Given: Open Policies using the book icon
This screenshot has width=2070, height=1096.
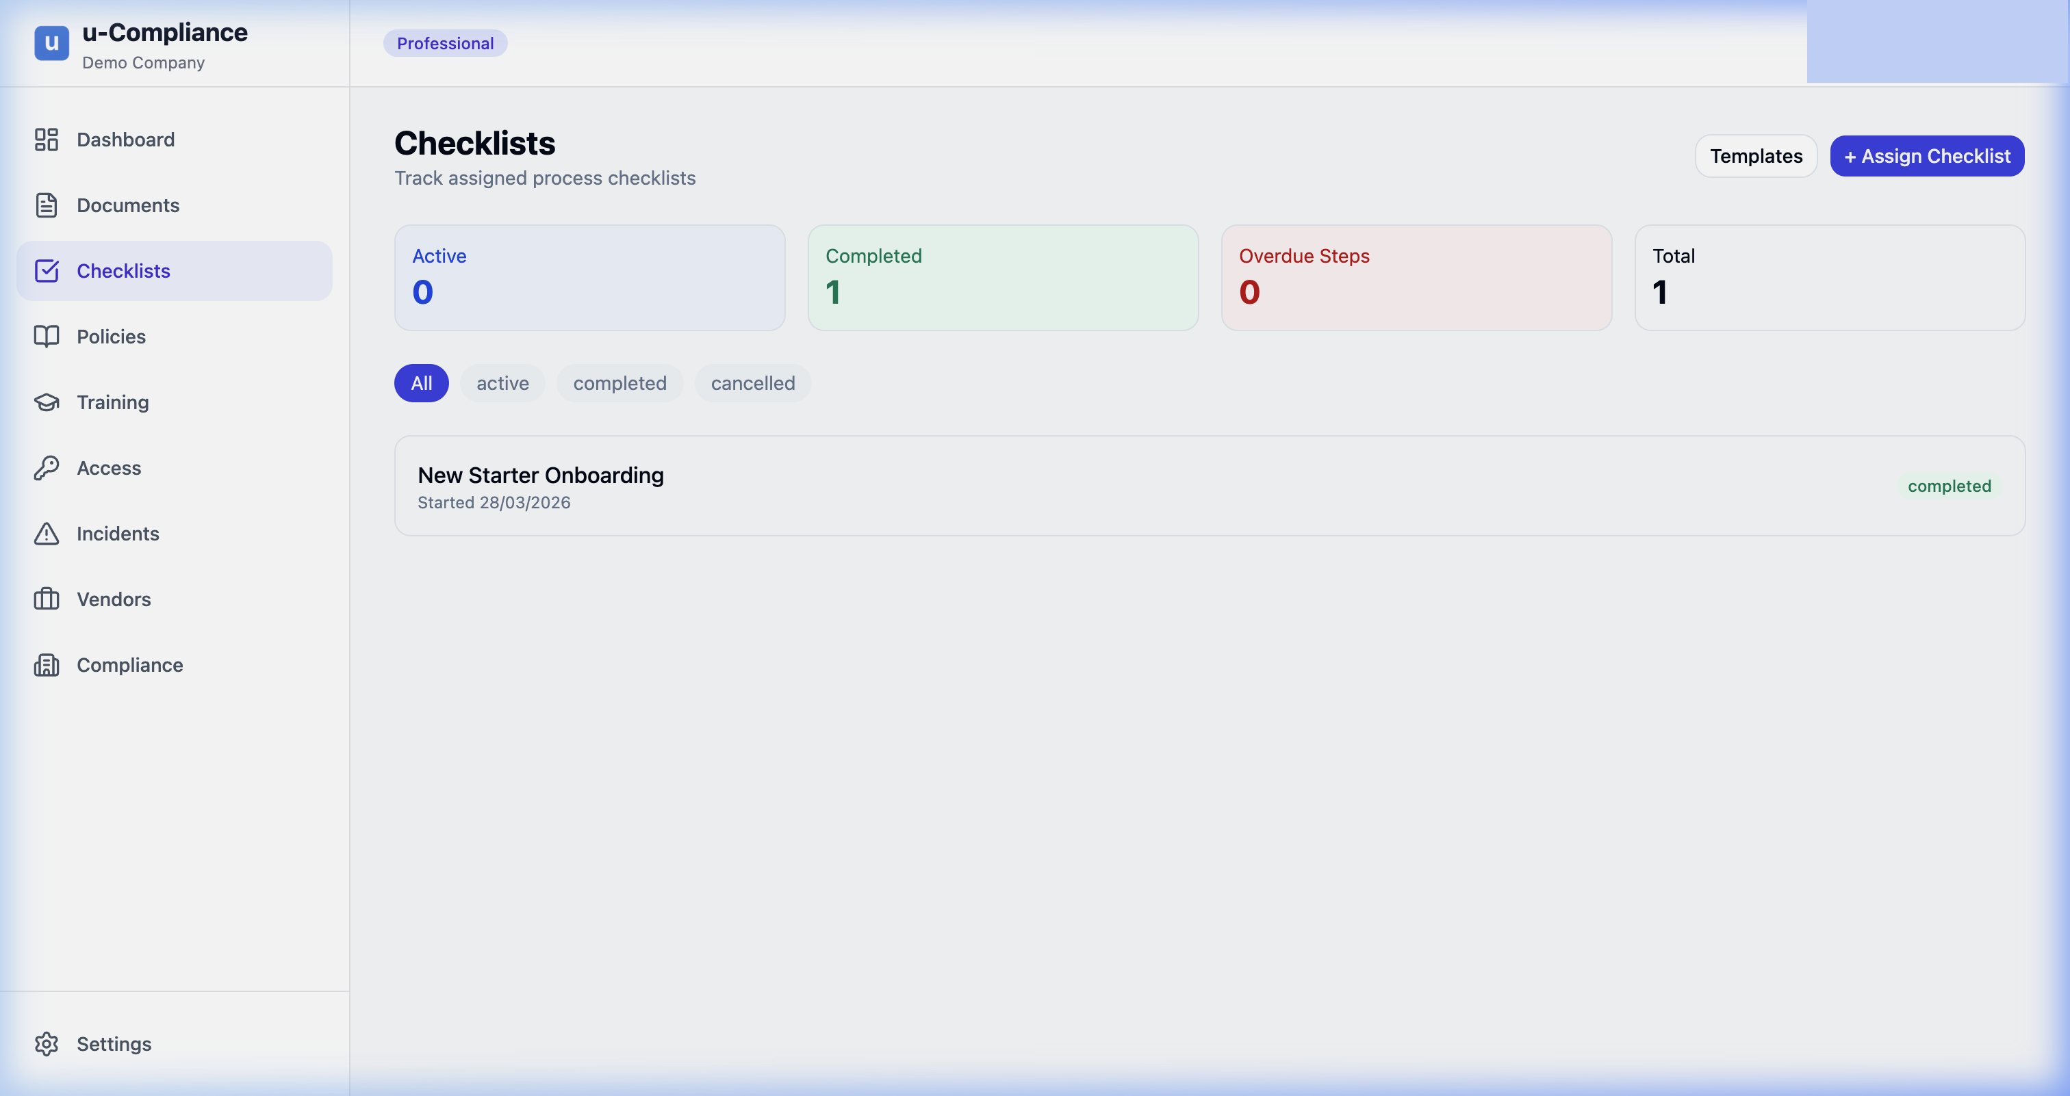Looking at the screenshot, I should coord(46,337).
